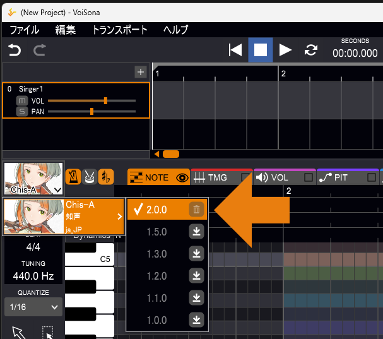The width and height of the screenshot is (383, 339).
Task: Click the track area horizontal scrollbar thumb
Action: click(171, 154)
